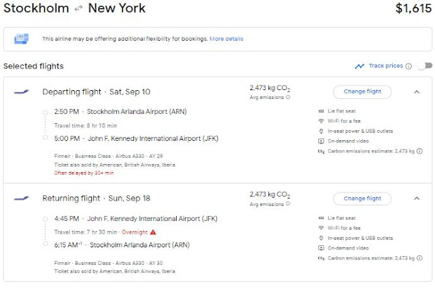Toggle the Track prices switch

tap(425, 66)
